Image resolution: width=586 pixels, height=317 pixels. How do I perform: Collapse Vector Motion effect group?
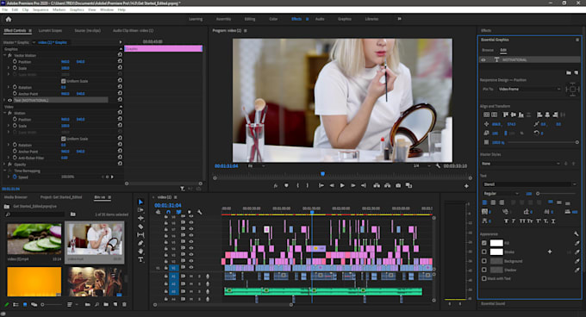tap(5, 55)
